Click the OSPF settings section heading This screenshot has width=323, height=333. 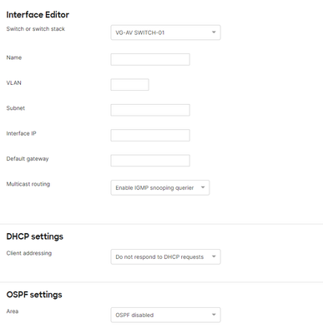34,295
